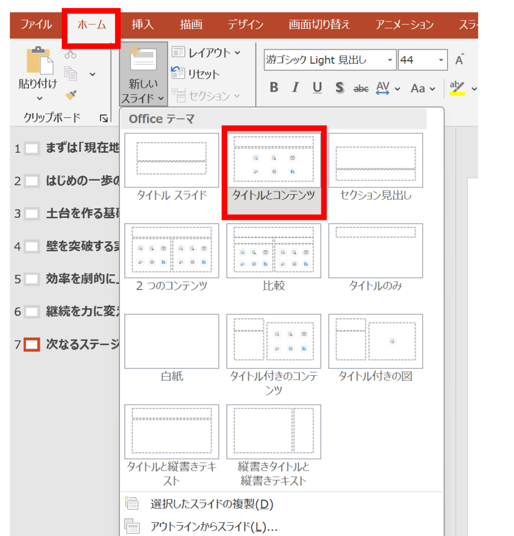Open the File (ファイル) tab

coord(36,25)
